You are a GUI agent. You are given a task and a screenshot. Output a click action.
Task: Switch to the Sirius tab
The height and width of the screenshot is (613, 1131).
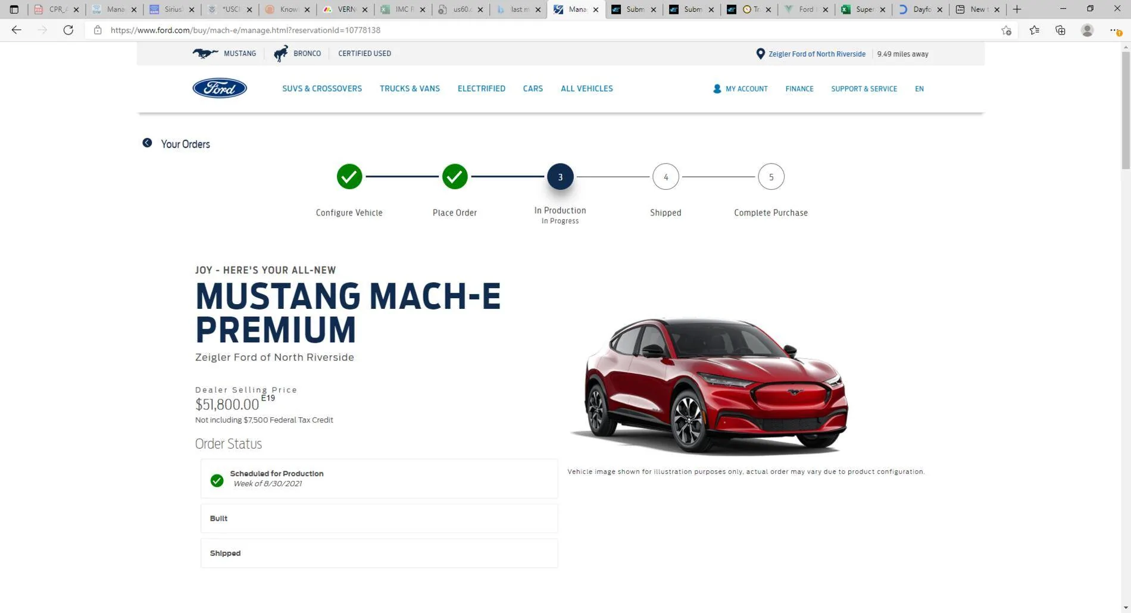pyautogui.click(x=171, y=10)
